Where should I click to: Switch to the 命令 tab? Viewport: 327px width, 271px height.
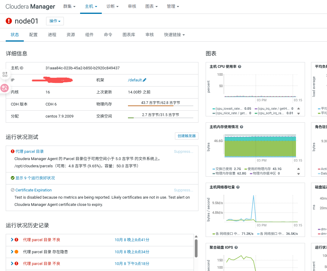coord(108,35)
